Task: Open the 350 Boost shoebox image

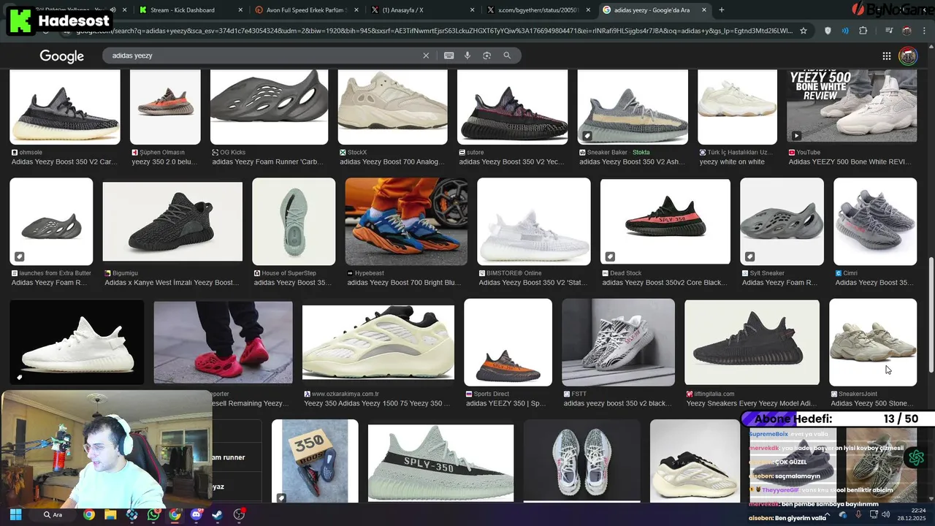Action: 315,460
